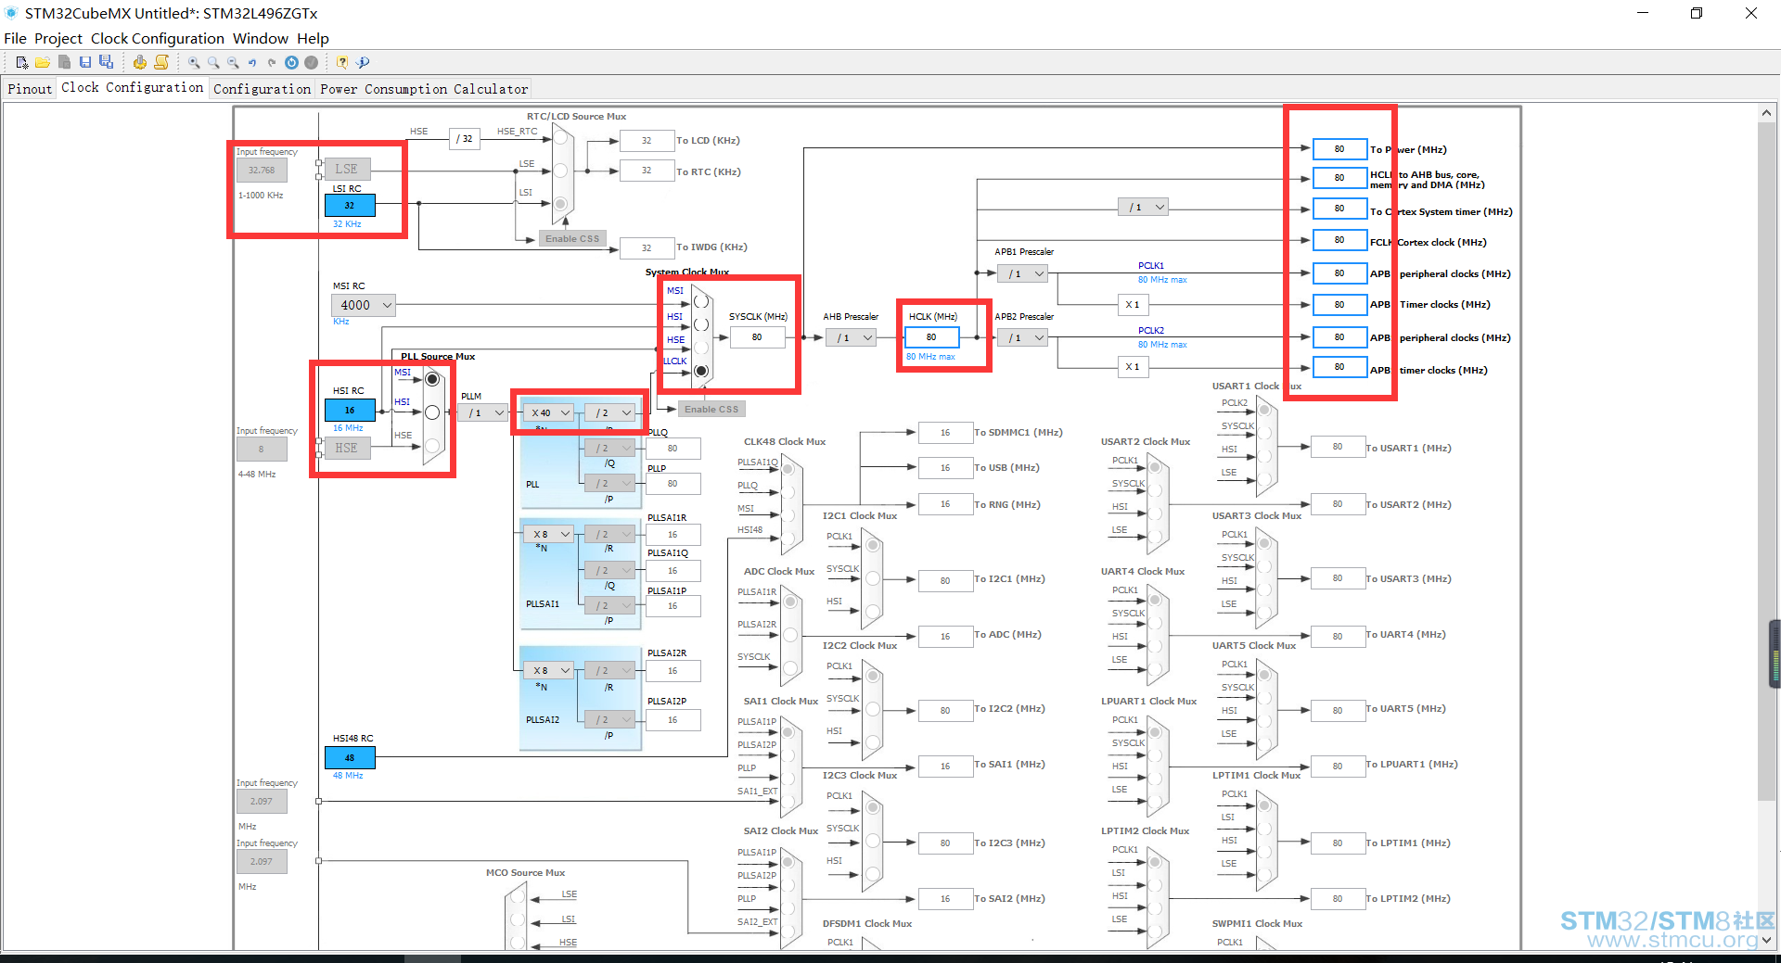Click the plain magnifier zoom-to-fit icon

213,62
